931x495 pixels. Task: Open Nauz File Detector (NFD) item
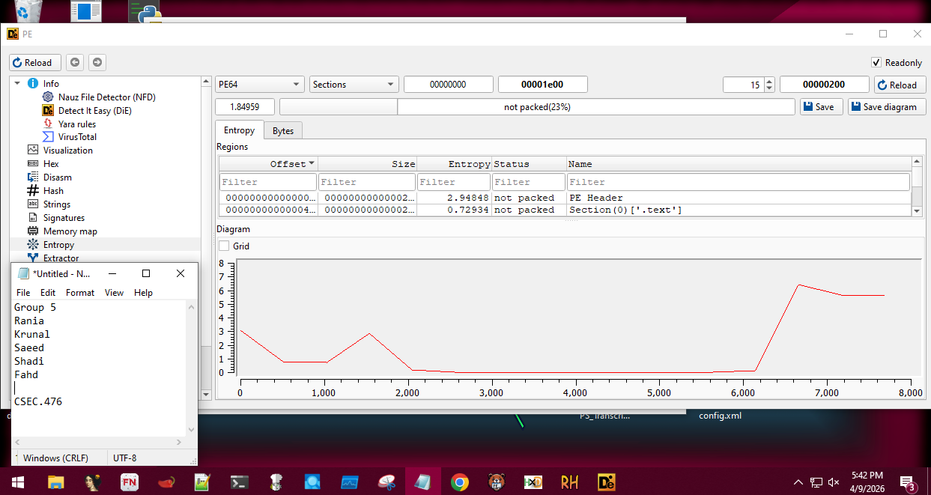coord(106,97)
